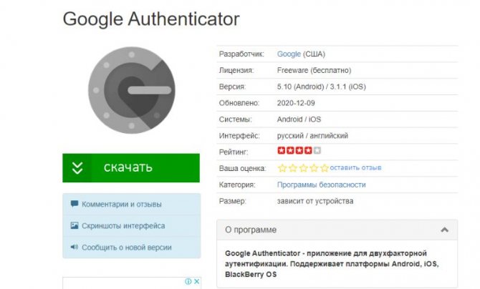Rate five stars in Ваша оценка
480x289 pixels.
tap(325, 168)
